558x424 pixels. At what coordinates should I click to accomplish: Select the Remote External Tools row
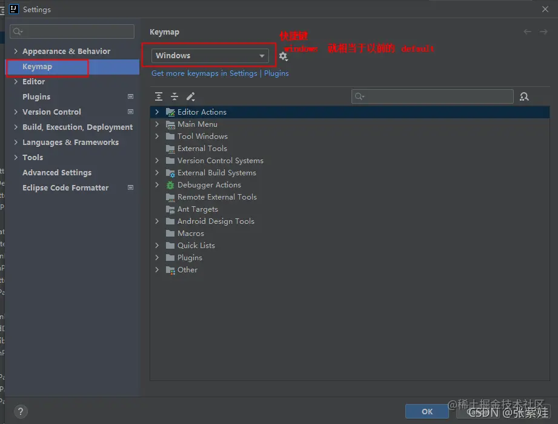point(350,197)
